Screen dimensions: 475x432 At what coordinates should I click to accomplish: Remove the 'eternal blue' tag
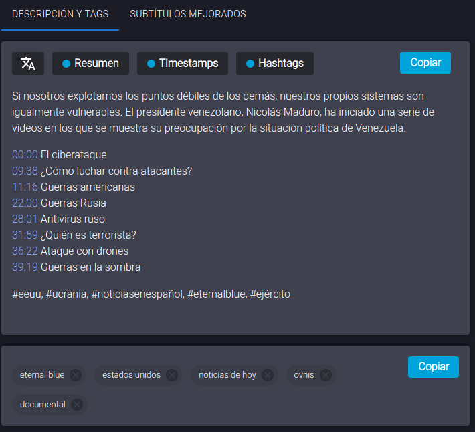coord(76,375)
